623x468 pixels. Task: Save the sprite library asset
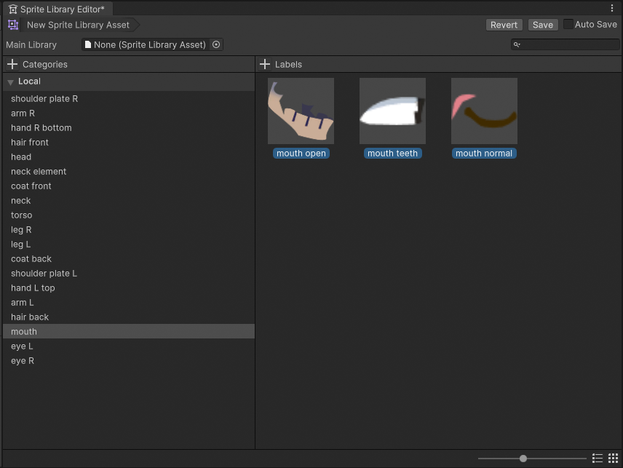point(542,25)
